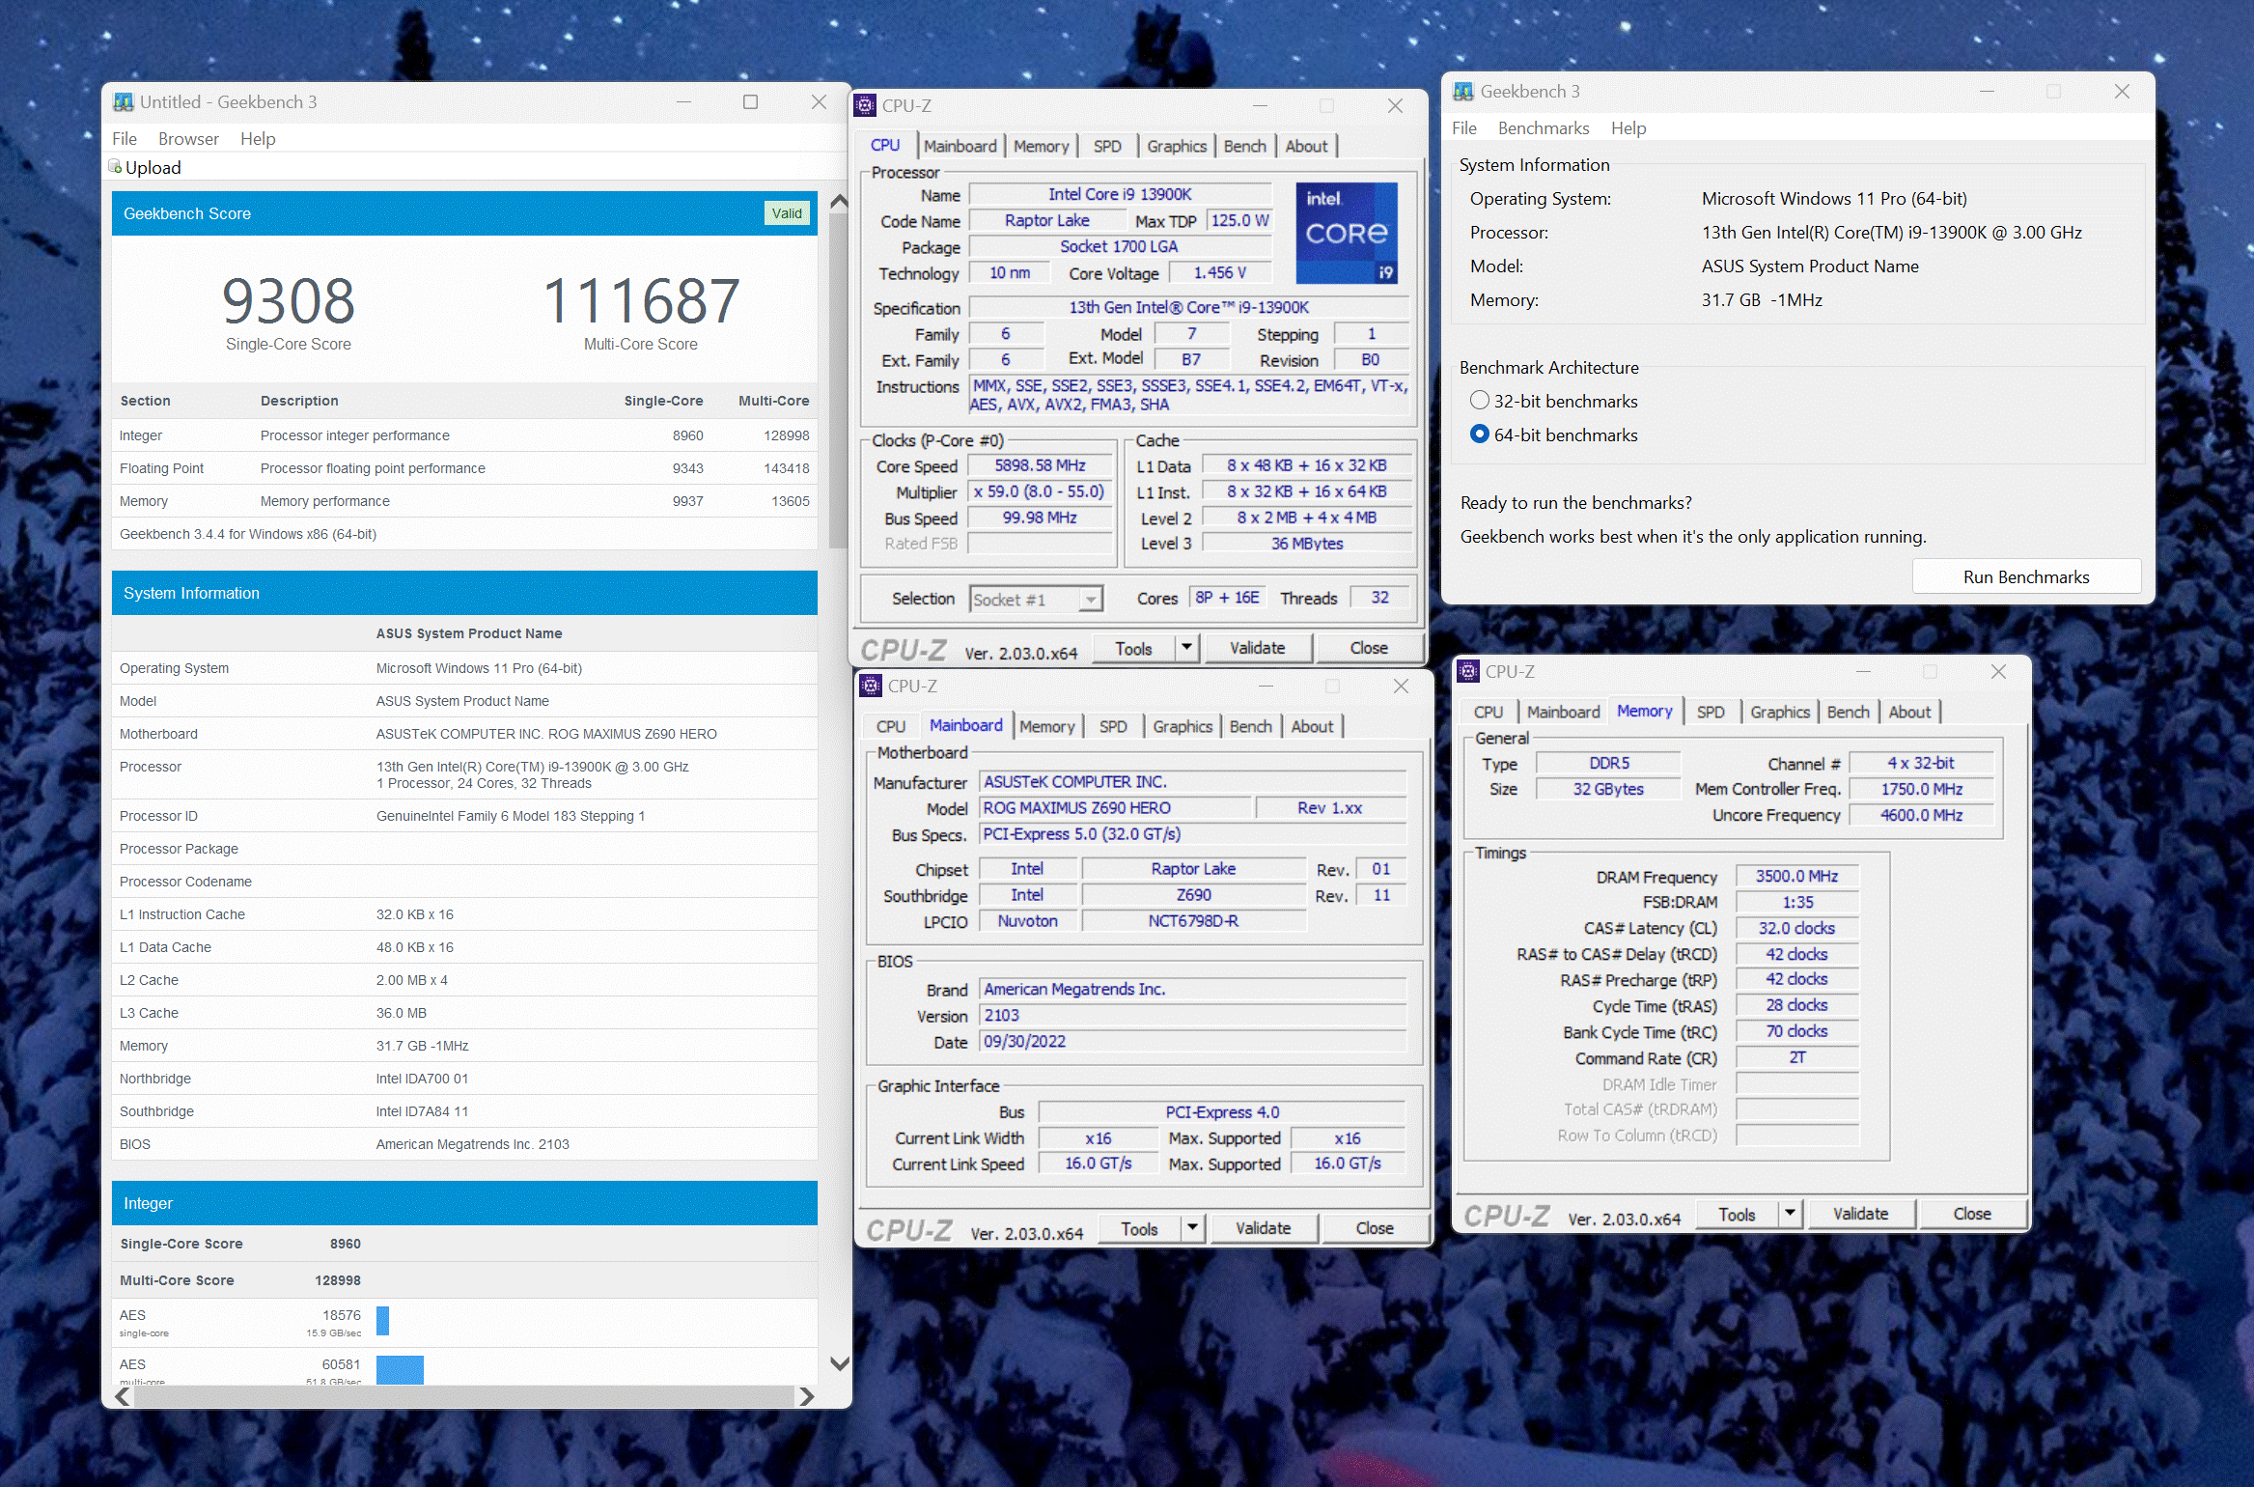Open the Socket #1 selection dropdown

tap(1090, 600)
